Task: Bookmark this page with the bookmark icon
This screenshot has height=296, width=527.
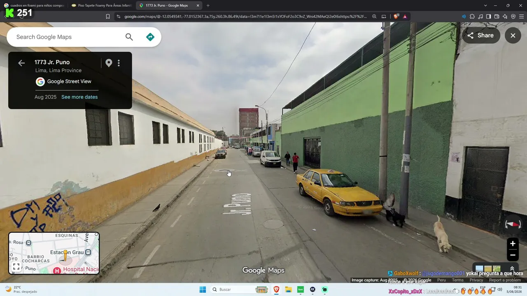Action: pos(108,16)
